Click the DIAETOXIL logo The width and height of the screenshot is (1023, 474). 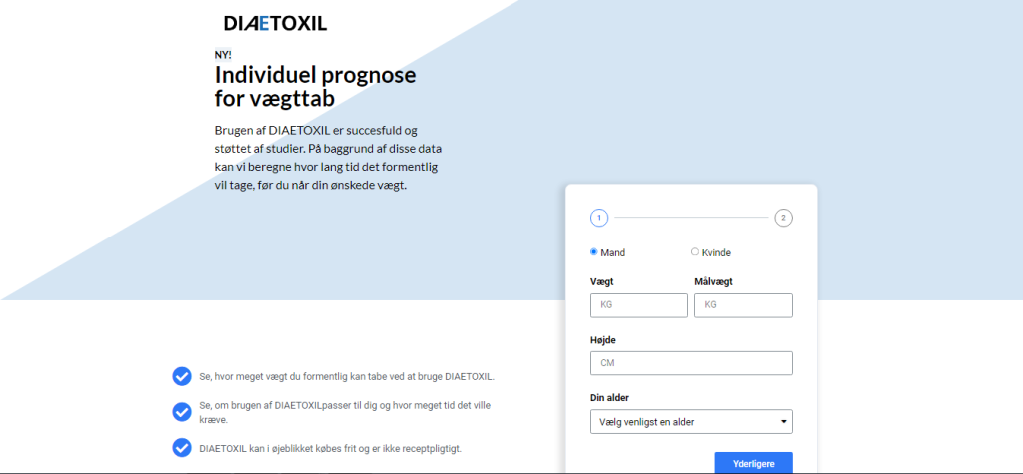point(275,24)
